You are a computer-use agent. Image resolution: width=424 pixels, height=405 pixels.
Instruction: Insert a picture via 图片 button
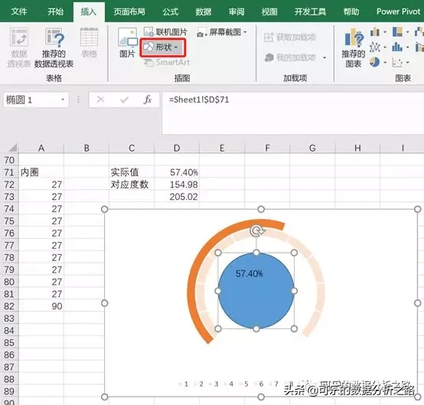coord(127,43)
